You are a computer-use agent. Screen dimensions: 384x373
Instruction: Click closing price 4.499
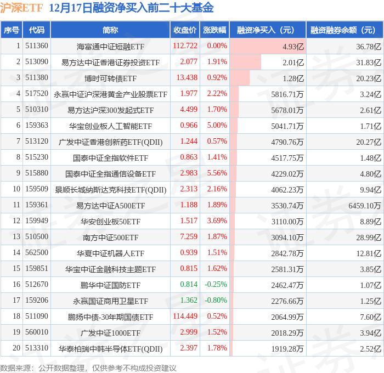(189, 110)
